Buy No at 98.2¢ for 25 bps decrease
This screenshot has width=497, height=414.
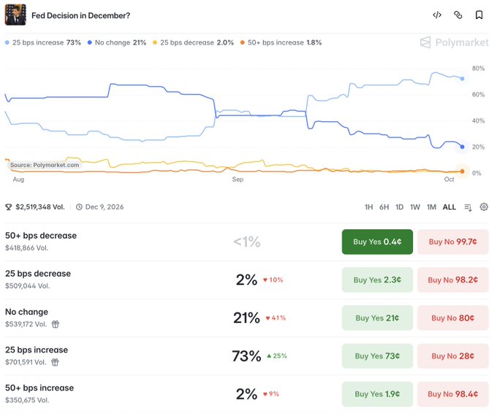point(452,280)
